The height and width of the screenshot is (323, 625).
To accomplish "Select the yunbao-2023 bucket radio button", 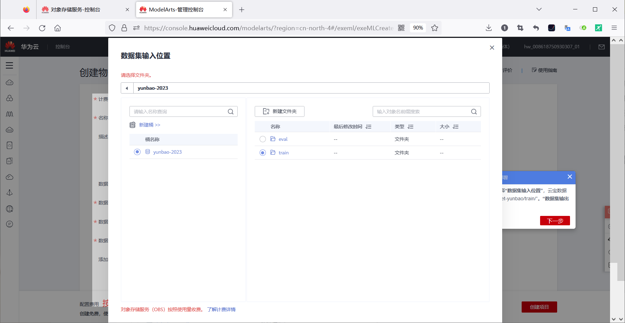I will click(137, 152).
